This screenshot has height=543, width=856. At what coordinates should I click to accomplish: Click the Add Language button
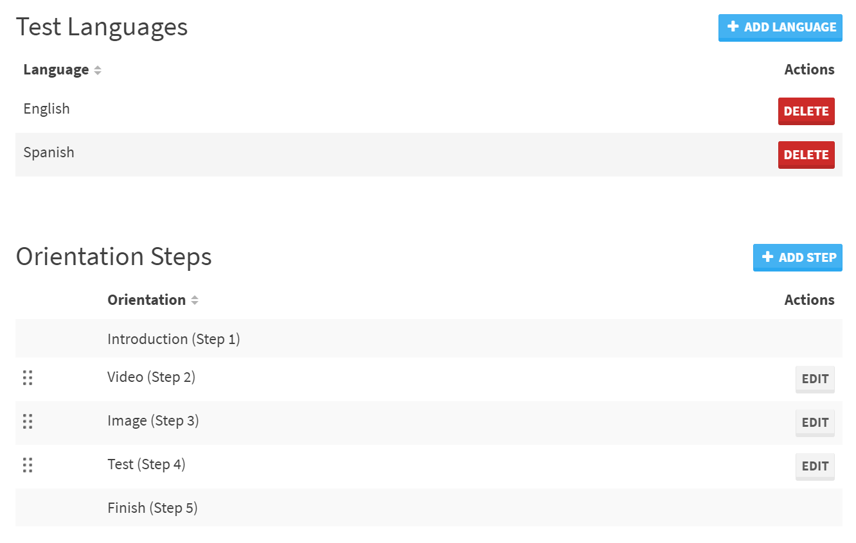click(780, 28)
